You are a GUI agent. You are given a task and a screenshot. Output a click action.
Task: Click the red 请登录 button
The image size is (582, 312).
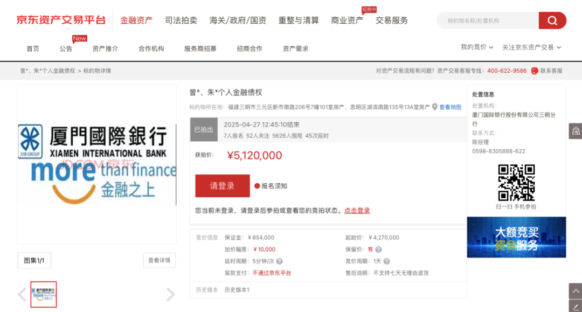tap(223, 186)
